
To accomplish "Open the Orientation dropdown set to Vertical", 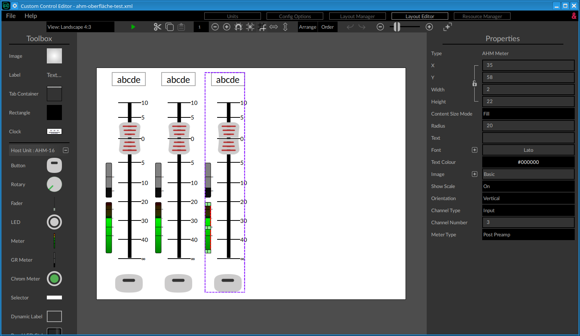I will [x=528, y=198].
